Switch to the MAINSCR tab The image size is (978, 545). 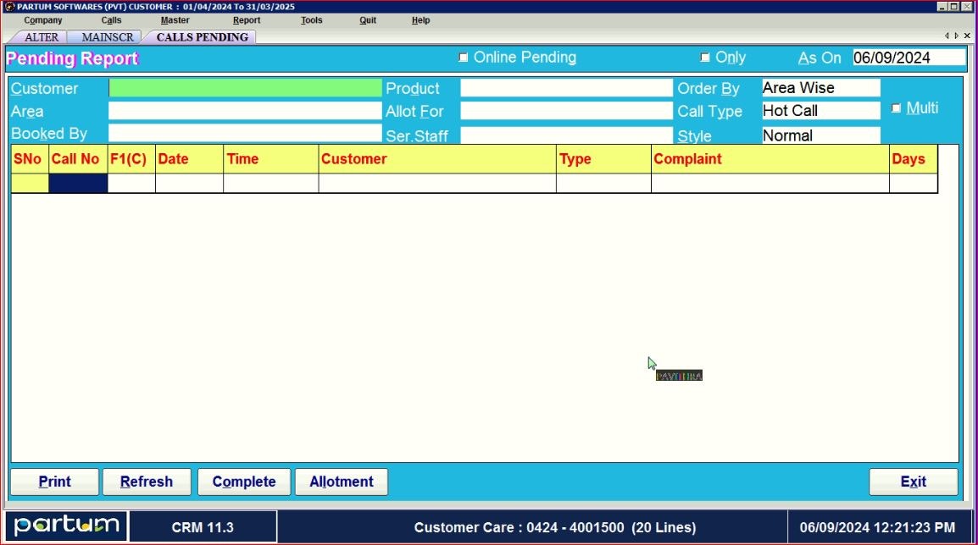click(105, 36)
